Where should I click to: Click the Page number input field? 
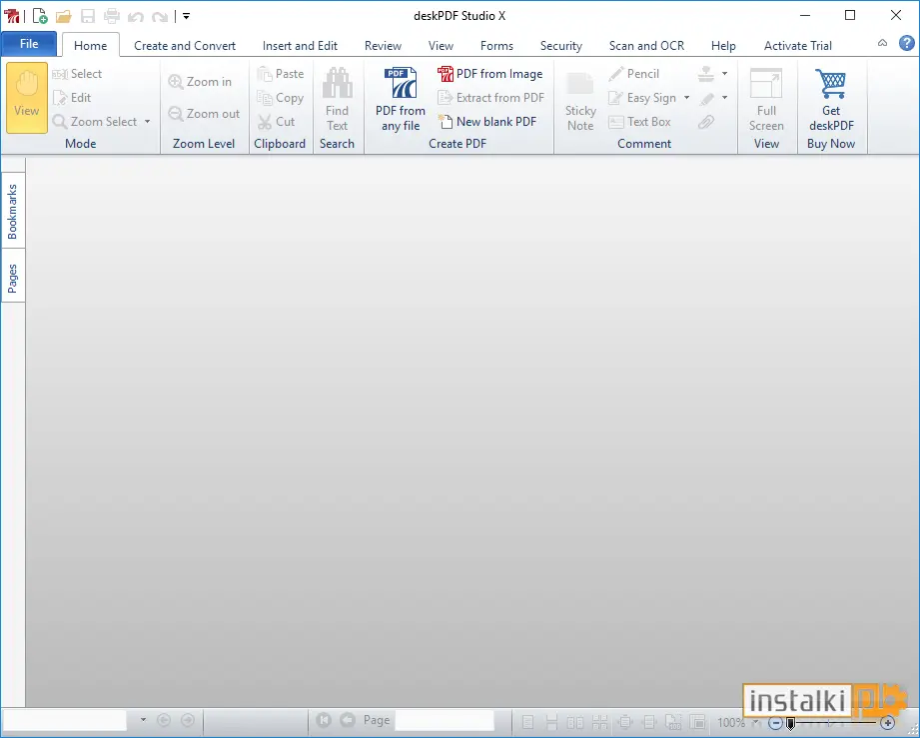click(445, 720)
